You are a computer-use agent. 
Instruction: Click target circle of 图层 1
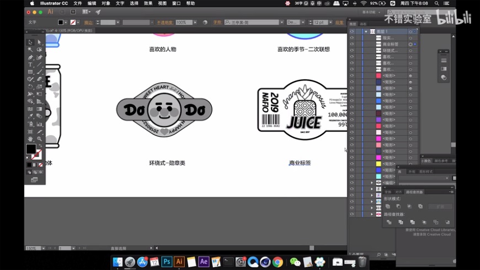click(x=410, y=31)
